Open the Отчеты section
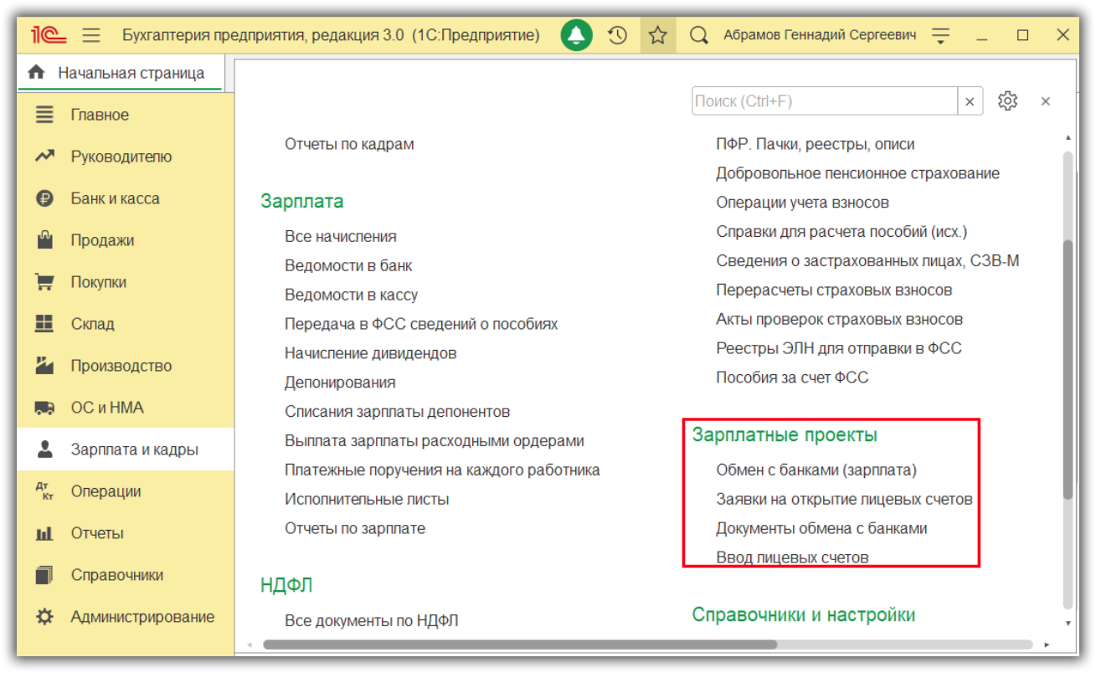 point(126,533)
